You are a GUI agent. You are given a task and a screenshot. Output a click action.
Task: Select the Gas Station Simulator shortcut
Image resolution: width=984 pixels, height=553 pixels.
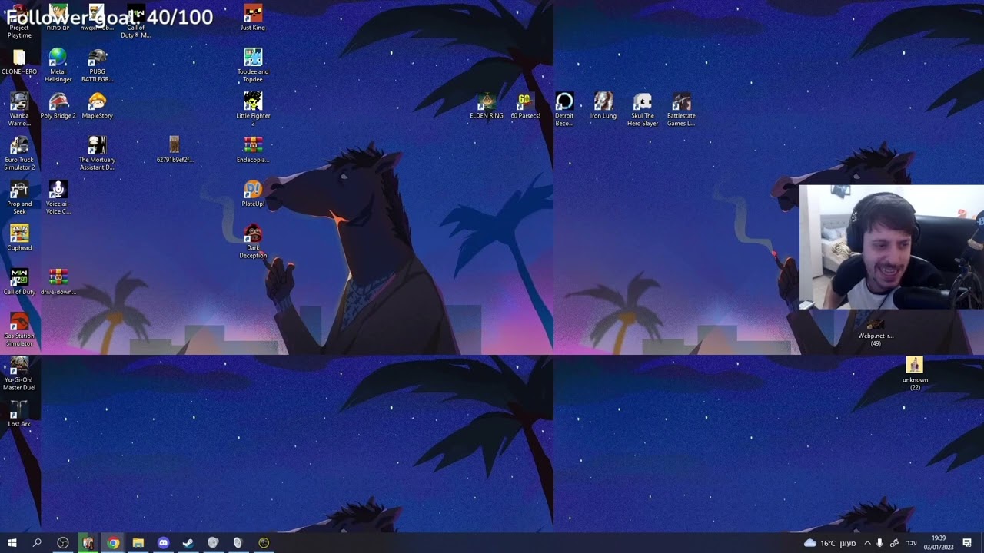click(19, 330)
